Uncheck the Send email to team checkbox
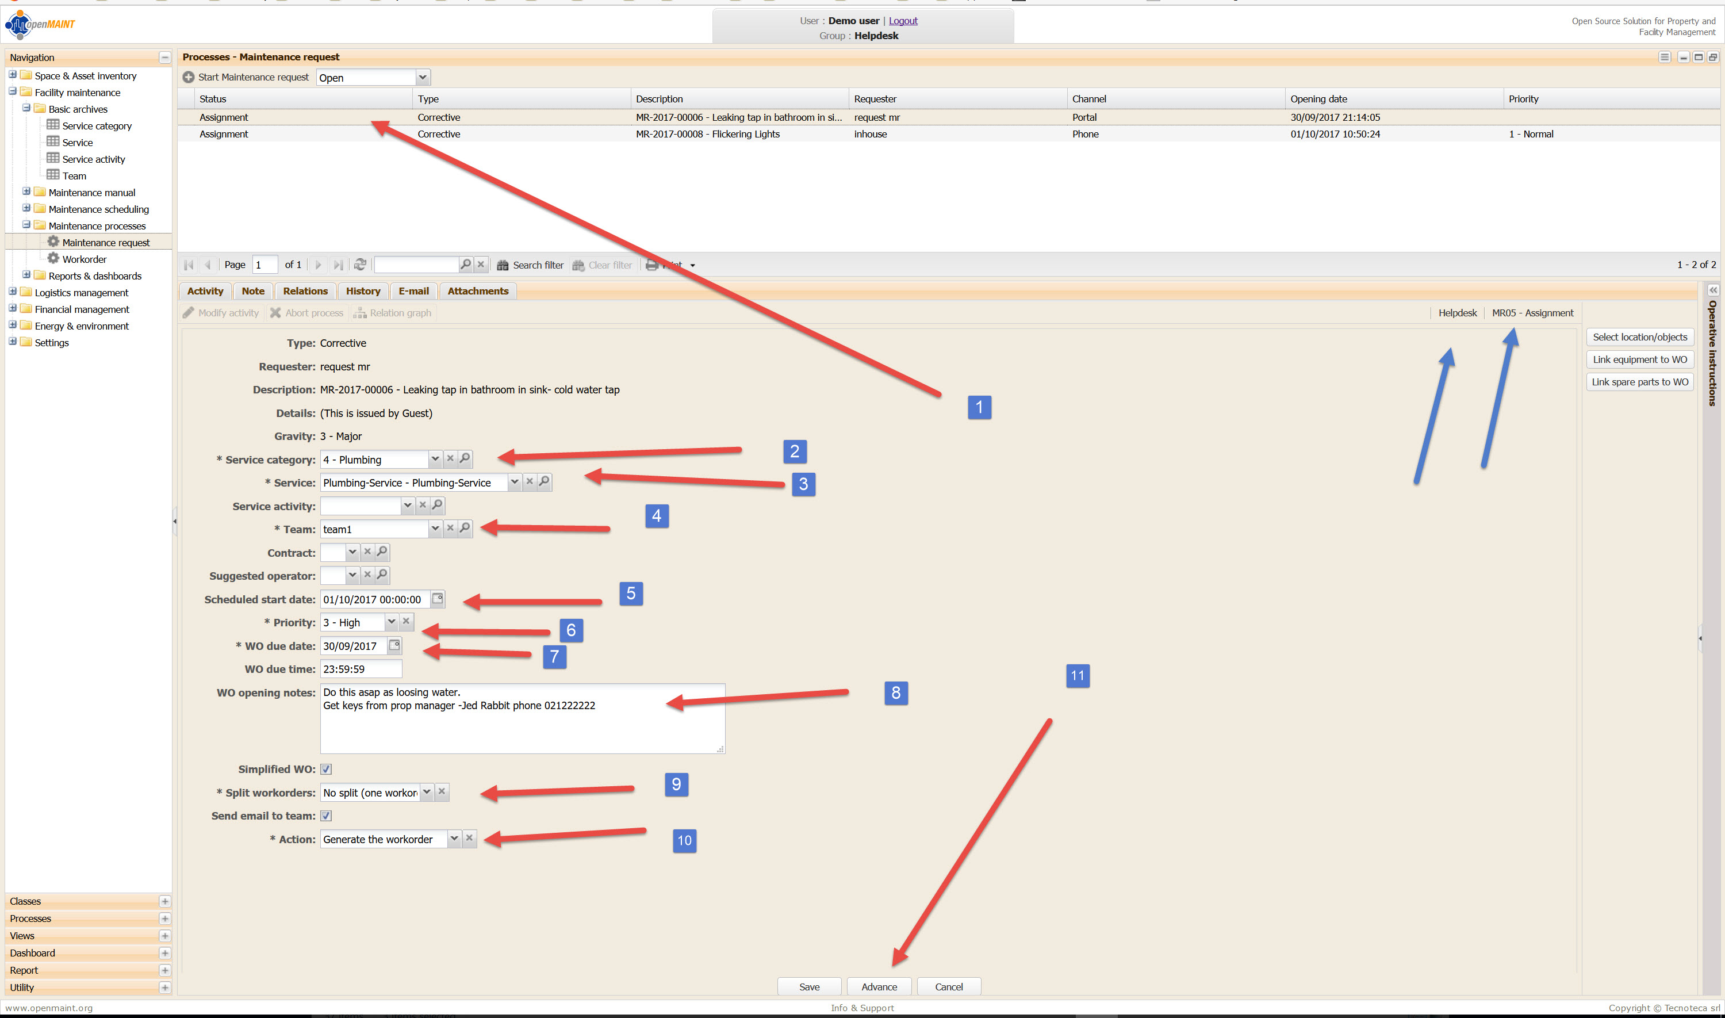This screenshot has height=1018, width=1725. [x=327, y=816]
